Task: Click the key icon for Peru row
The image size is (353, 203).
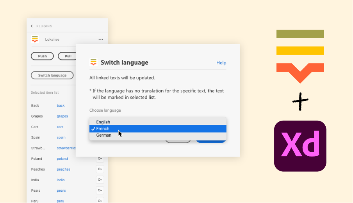Action: pos(100,201)
